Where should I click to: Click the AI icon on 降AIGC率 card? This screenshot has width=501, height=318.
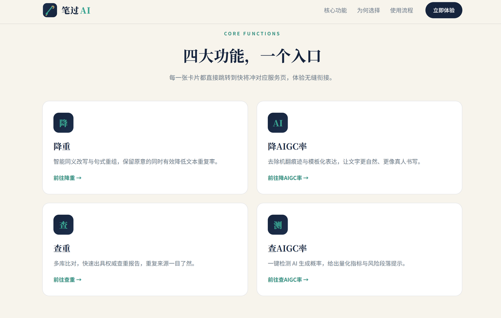click(x=278, y=123)
